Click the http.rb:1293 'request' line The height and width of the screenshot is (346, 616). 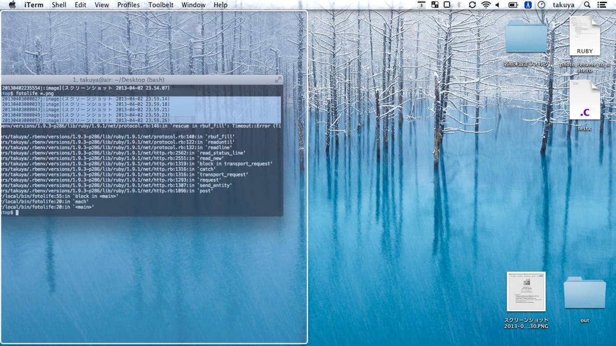111,180
